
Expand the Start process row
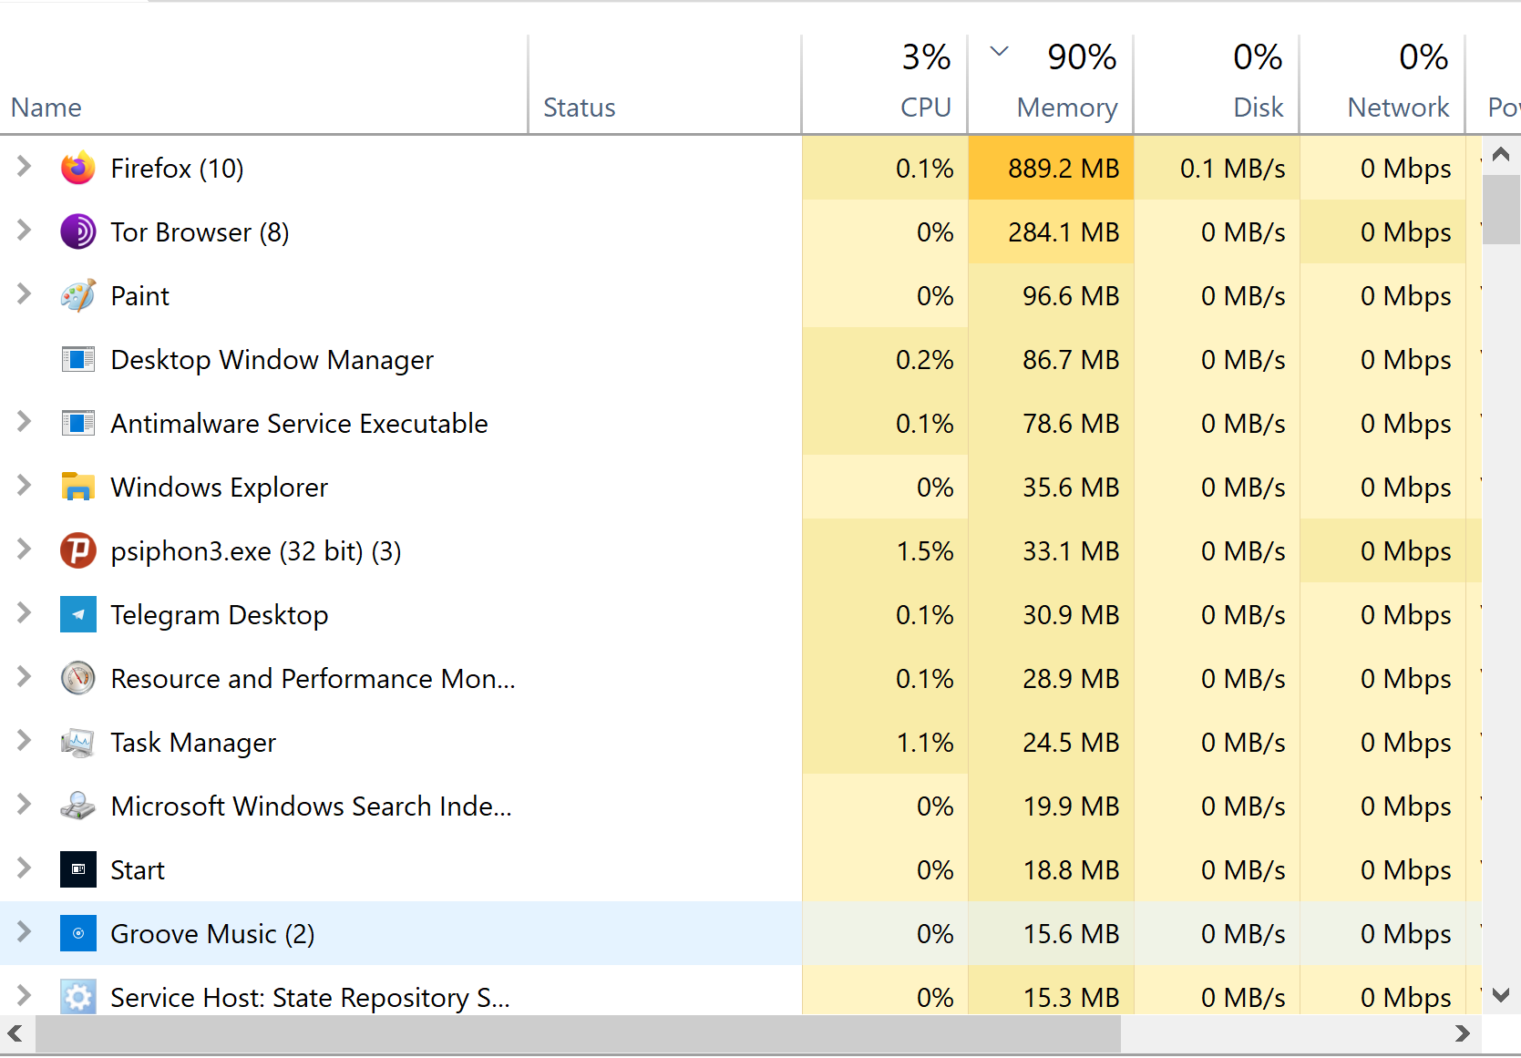(x=25, y=868)
